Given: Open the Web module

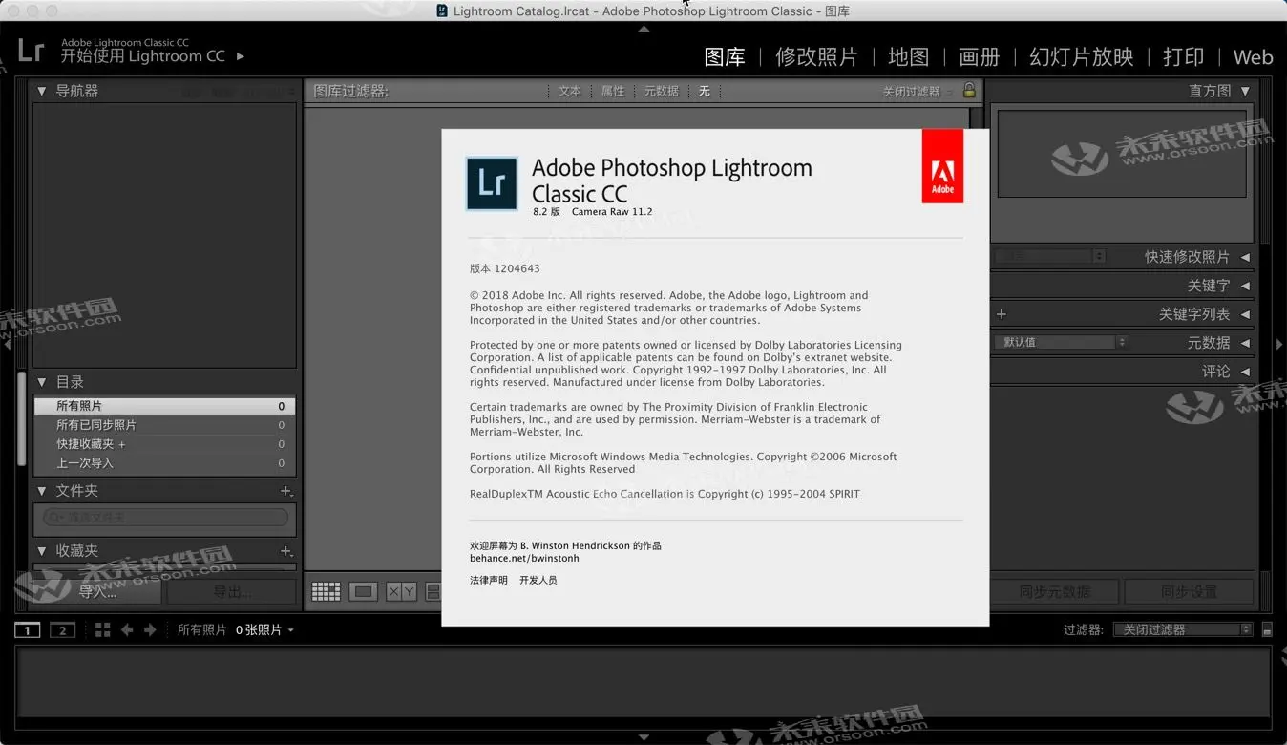Looking at the screenshot, I should [x=1253, y=57].
